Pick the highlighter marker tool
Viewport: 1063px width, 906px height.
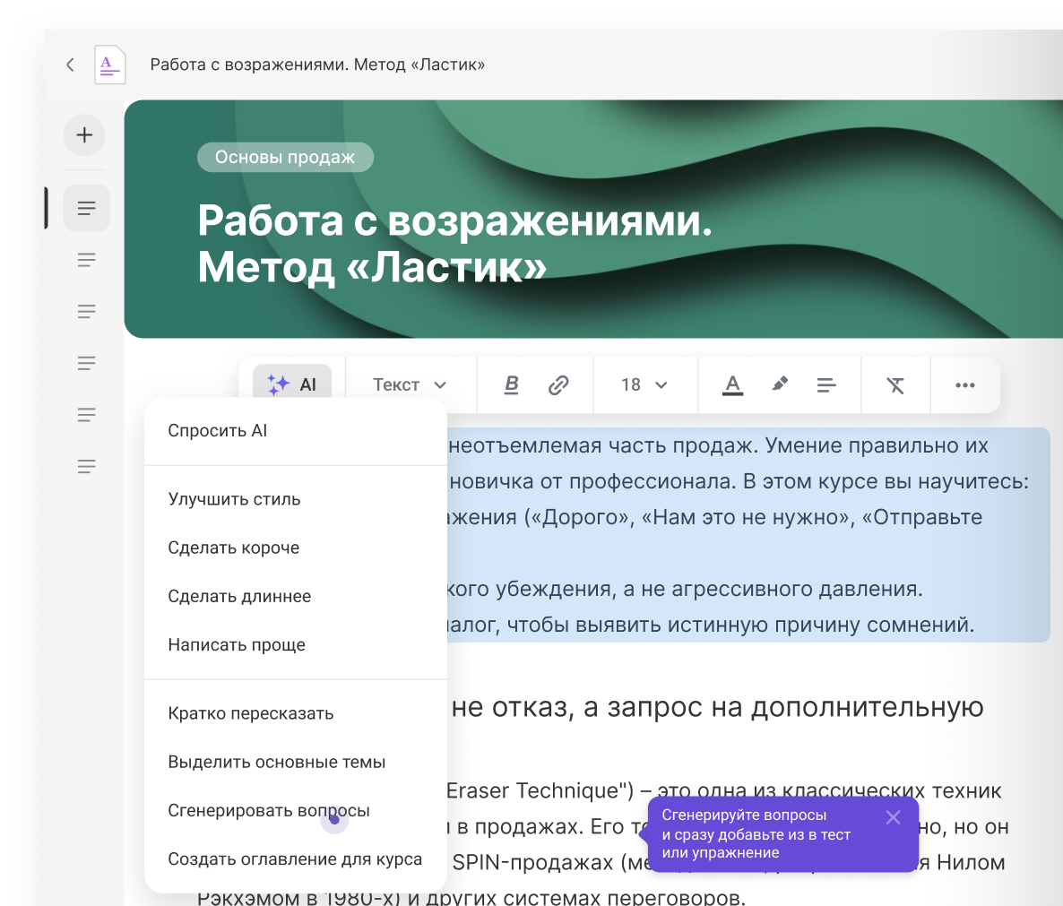point(780,385)
